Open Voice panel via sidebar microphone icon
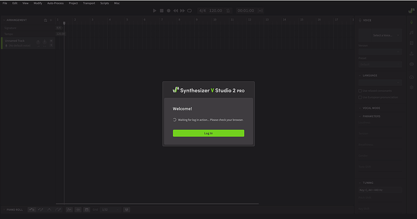The image size is (417, 219). (x=412, y=22)
